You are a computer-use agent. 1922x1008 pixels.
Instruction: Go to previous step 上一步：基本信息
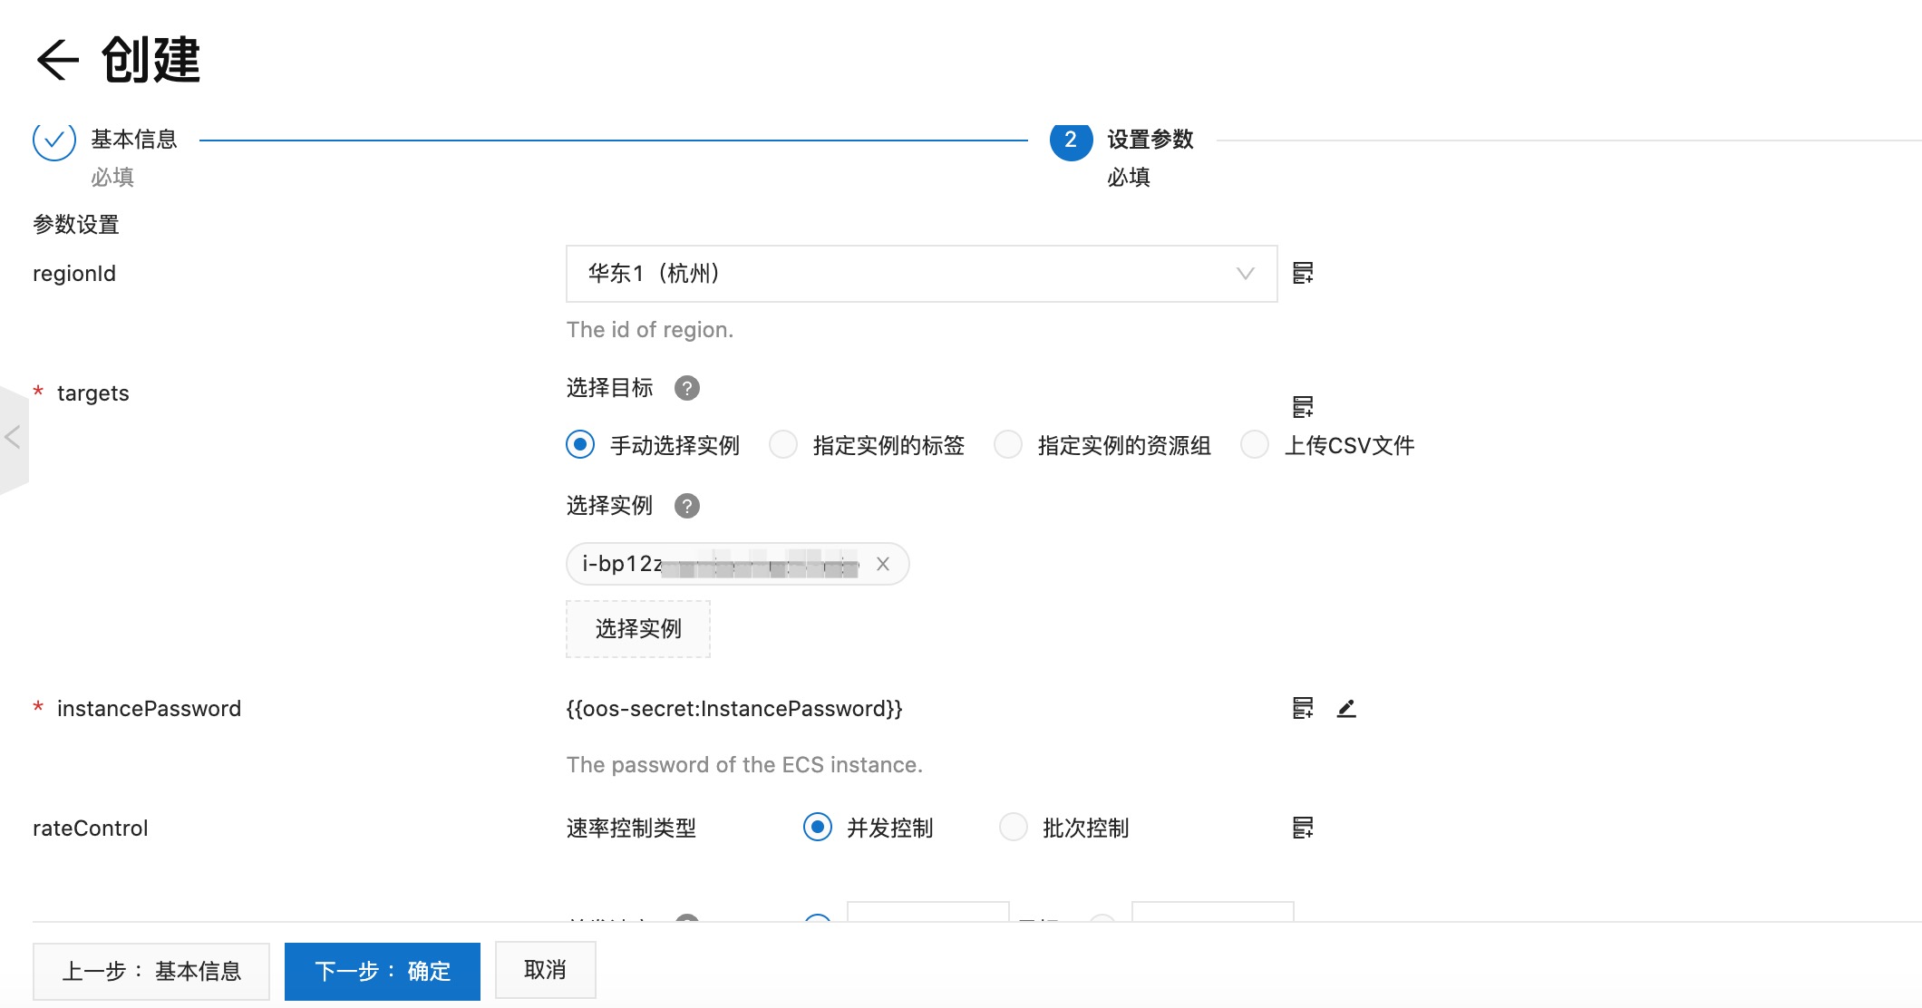151,972
